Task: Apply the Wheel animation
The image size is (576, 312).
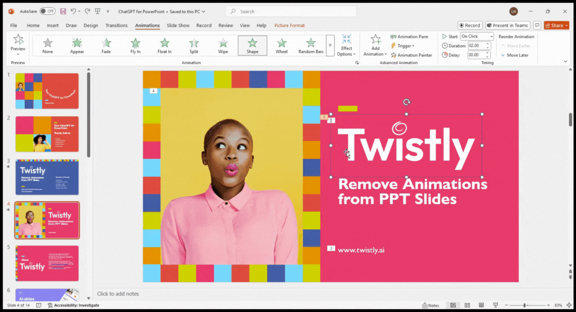Action: point(281,46)
